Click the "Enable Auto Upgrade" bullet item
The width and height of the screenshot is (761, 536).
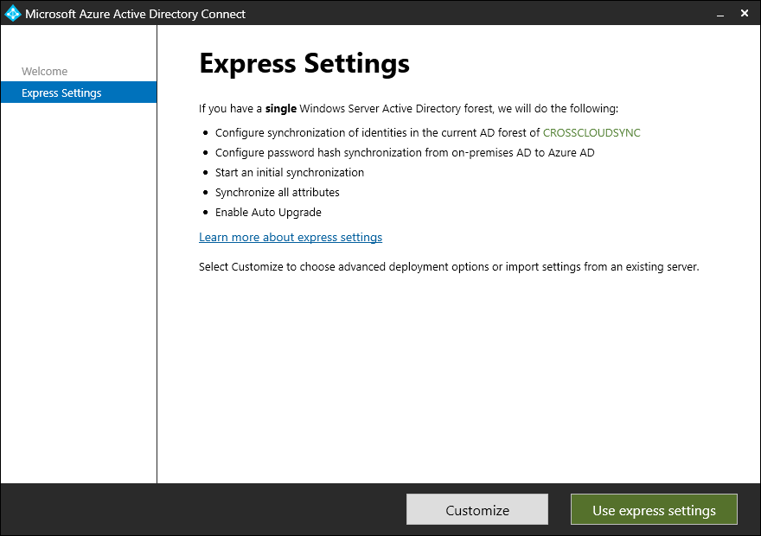coord(269,212)
